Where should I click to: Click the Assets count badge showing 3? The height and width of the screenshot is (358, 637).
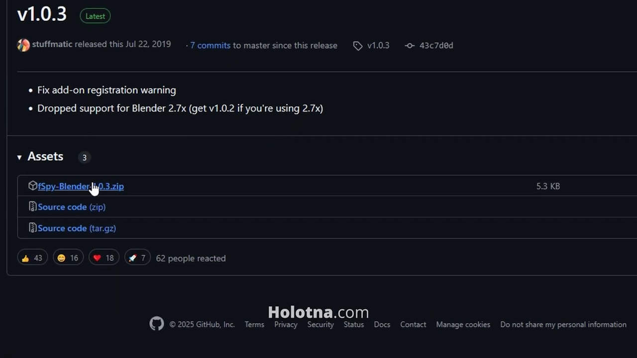pos(84,157)
